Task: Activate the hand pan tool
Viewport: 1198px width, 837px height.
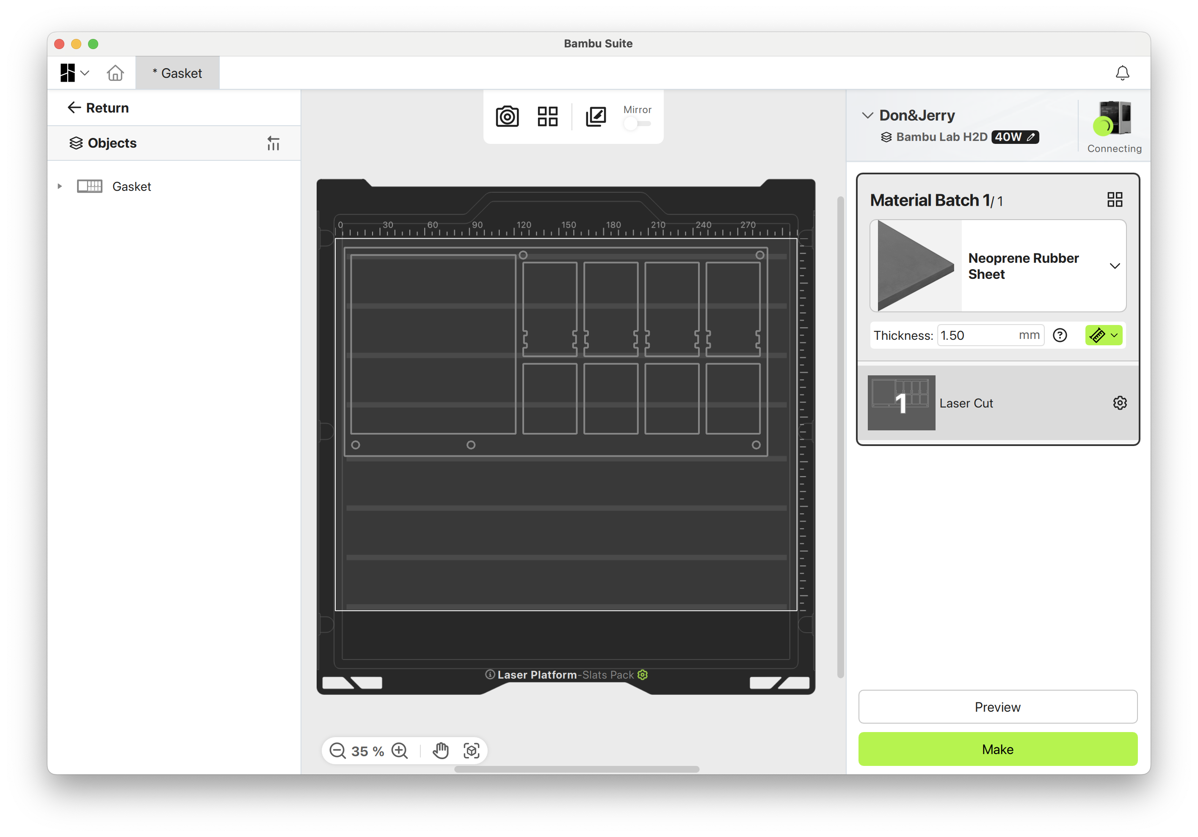Action: click(x=441, y=750)
